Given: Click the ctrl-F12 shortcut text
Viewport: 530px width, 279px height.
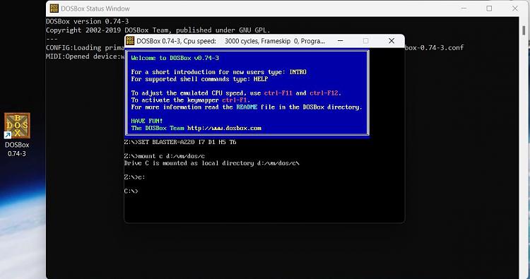Looking at the screenshot, I should (325, 93).
